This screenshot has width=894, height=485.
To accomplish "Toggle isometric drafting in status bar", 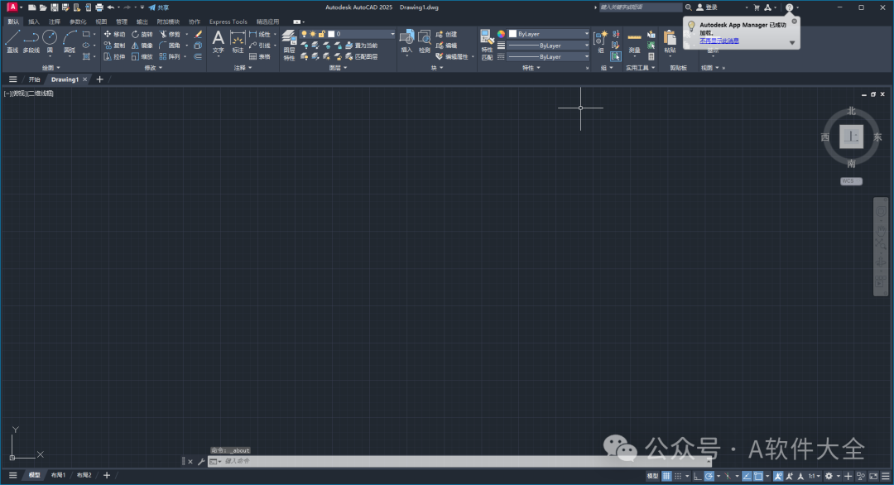I will coord(728,476).
